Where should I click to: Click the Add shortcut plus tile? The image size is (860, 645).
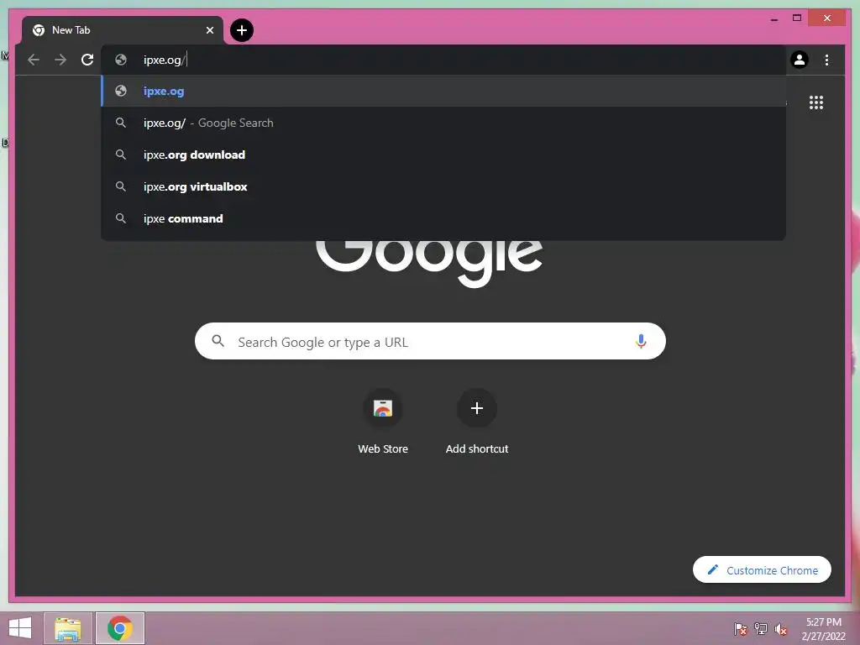pos(477,422)
